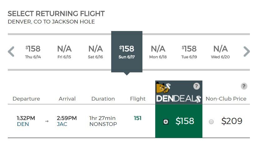
Task: Show later dates with right chevron arrow
Action: (x=246, y=51)
